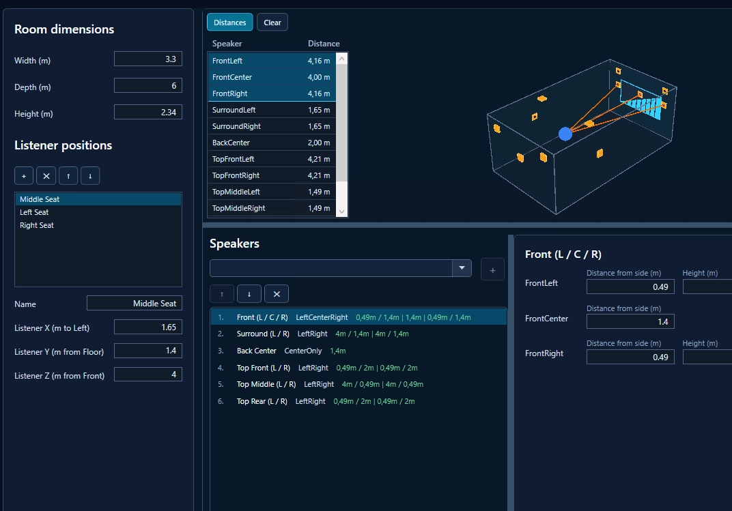This screenshot has height=511, width=732.
Task: Click the room Height input field
Action: pyautogui.click(x=148, y=113)
